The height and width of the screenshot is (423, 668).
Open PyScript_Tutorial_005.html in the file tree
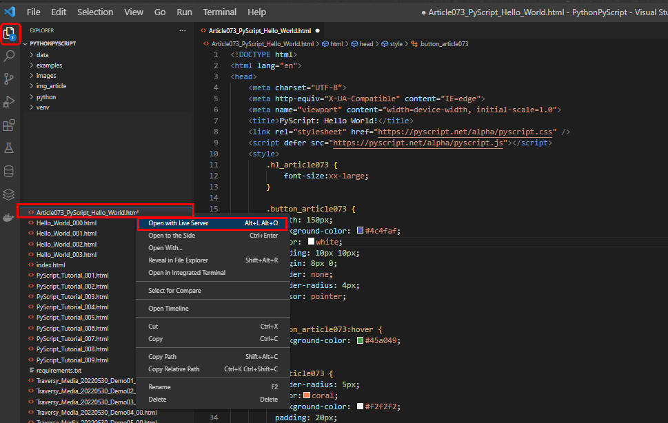[x=72, y=318]
